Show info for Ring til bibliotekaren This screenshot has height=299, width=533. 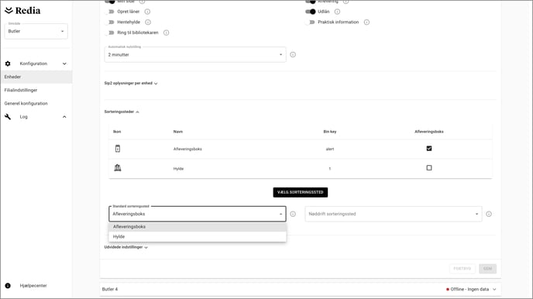tap(167, 33)
